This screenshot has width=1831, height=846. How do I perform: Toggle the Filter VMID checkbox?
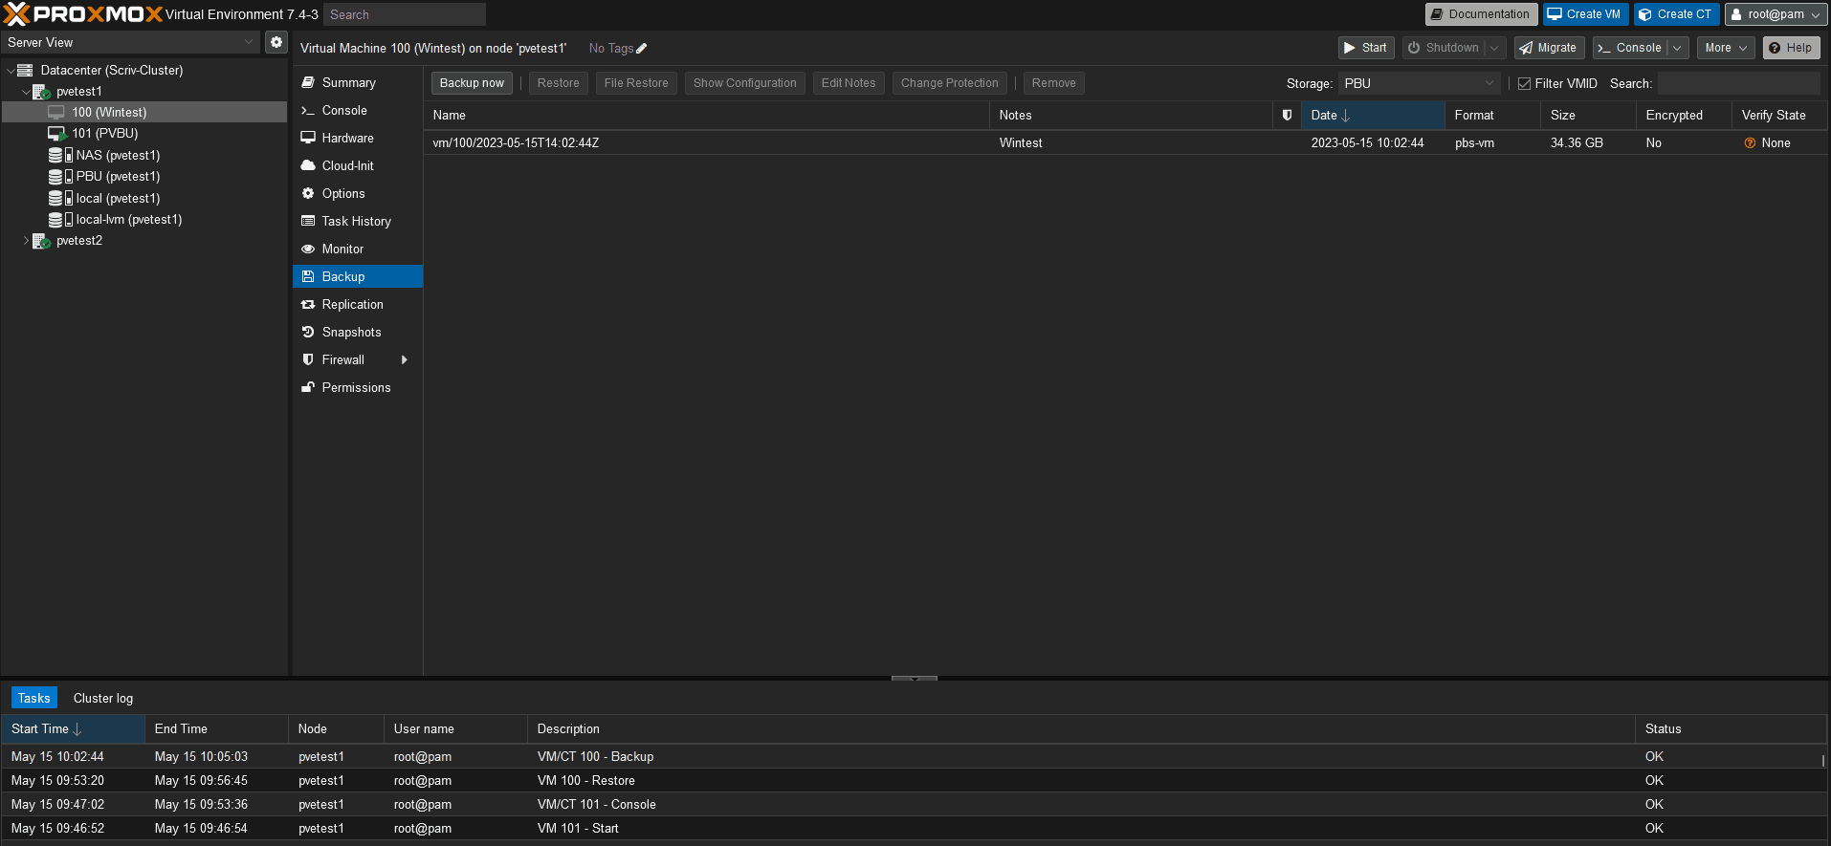click(1525, 84)
